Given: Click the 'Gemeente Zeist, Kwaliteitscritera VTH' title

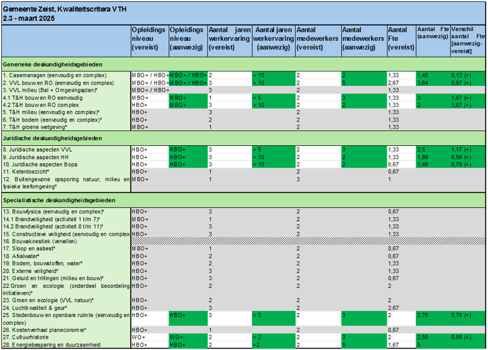Looking at the screenshot, I should point(60,7).
